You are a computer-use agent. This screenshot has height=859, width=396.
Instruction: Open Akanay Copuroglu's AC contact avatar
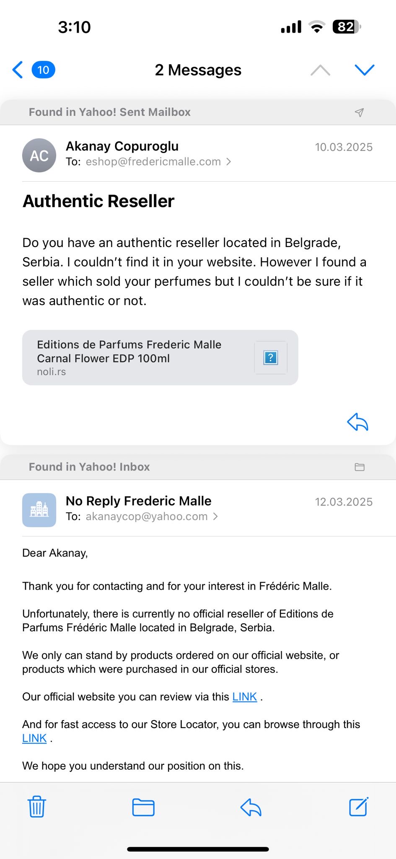click(39, 156)
